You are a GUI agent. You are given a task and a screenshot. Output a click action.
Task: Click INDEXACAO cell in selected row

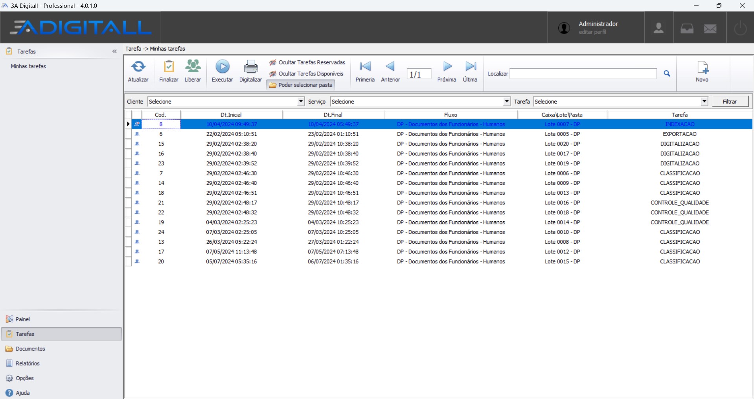point(680,124)
